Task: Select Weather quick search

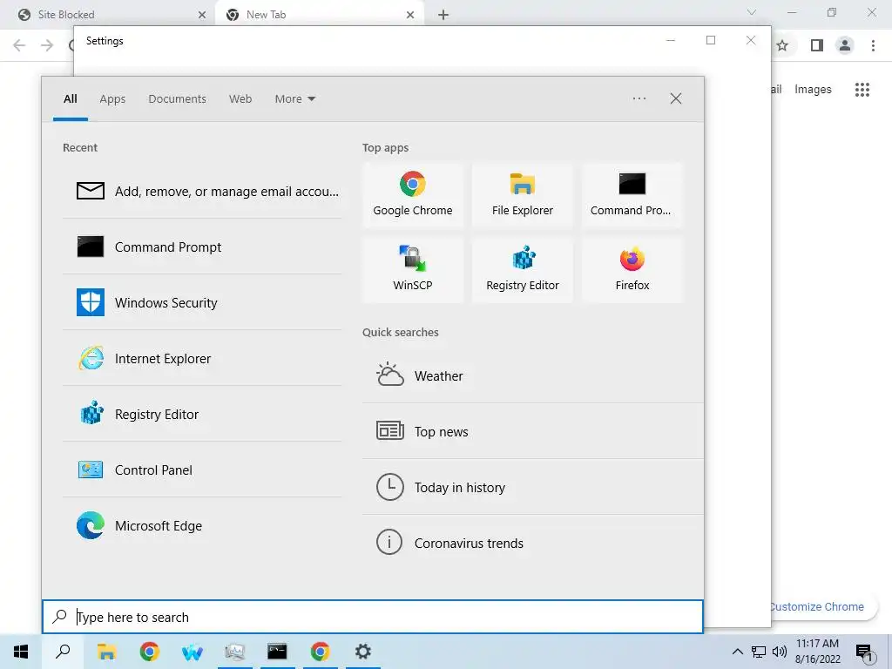Action: (x=532, y=376)
